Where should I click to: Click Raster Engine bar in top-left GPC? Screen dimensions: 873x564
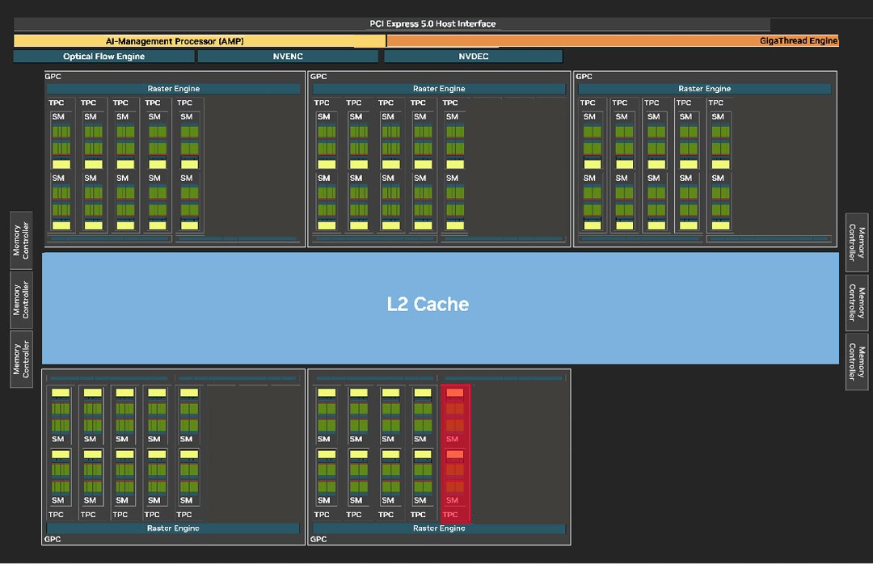coord(174,89)
